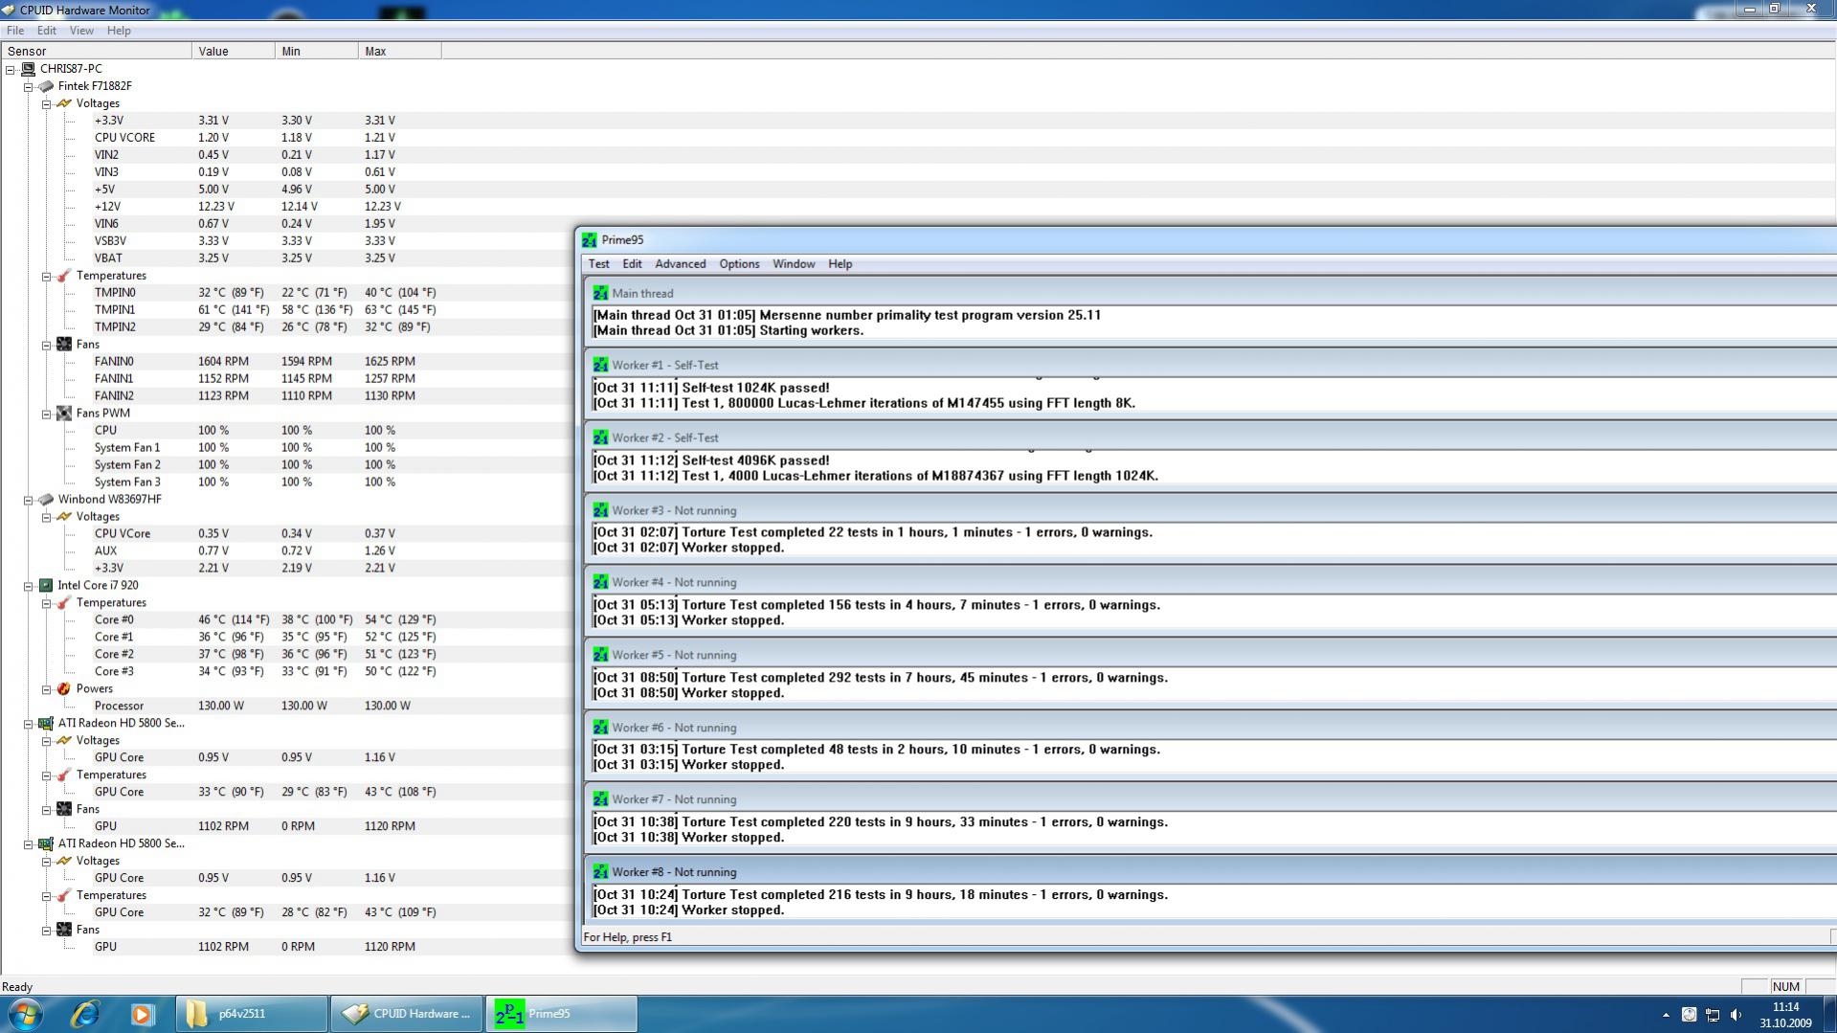Open the Prime95 Test menu
This screenshot has height=1033, width=1837.
598,264
